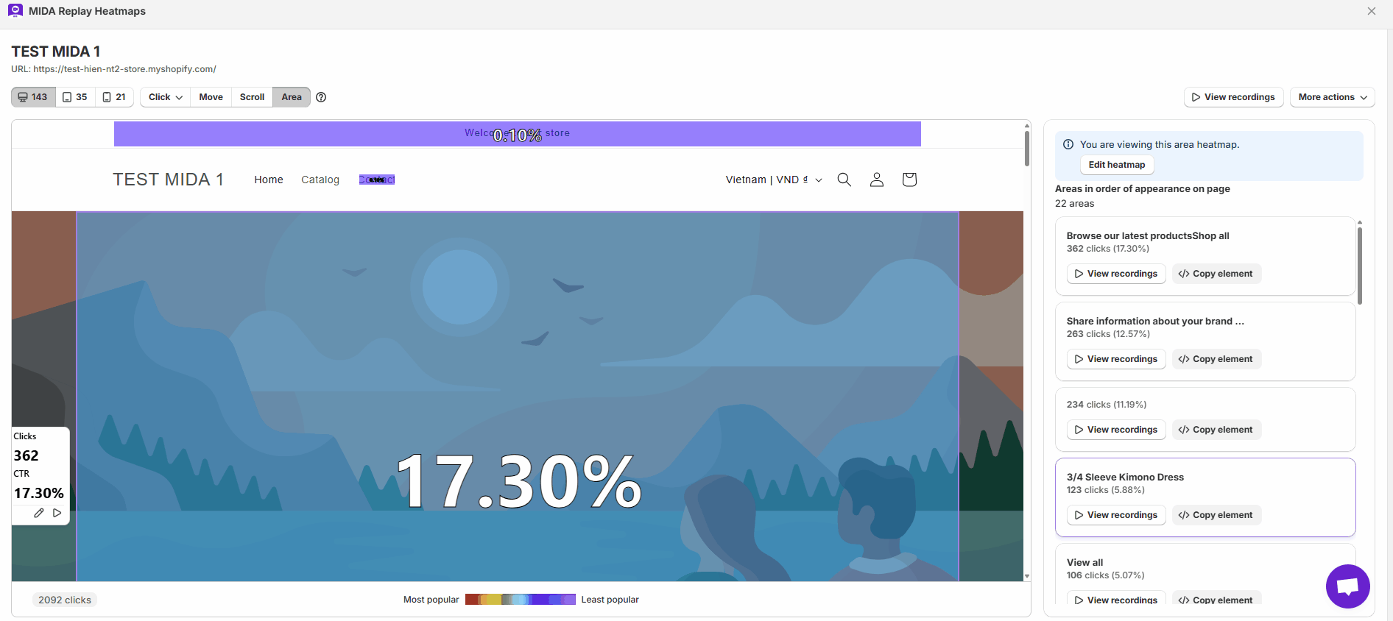The image size is (1393, 621).
Task: Expand the Click heatmap type dropdown
Action: [165, 97]
